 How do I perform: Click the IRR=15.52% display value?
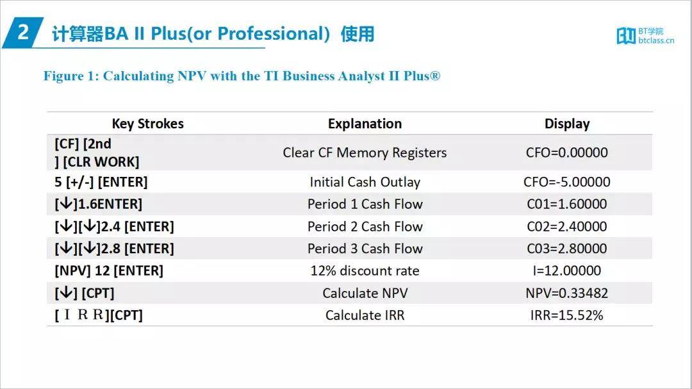tap(567, 315)
